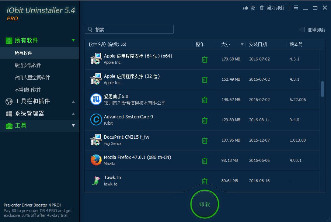This screenshot has width=331, height=222.
Task: Click the Apple 32位 installer icon
Action: (96, 79)
